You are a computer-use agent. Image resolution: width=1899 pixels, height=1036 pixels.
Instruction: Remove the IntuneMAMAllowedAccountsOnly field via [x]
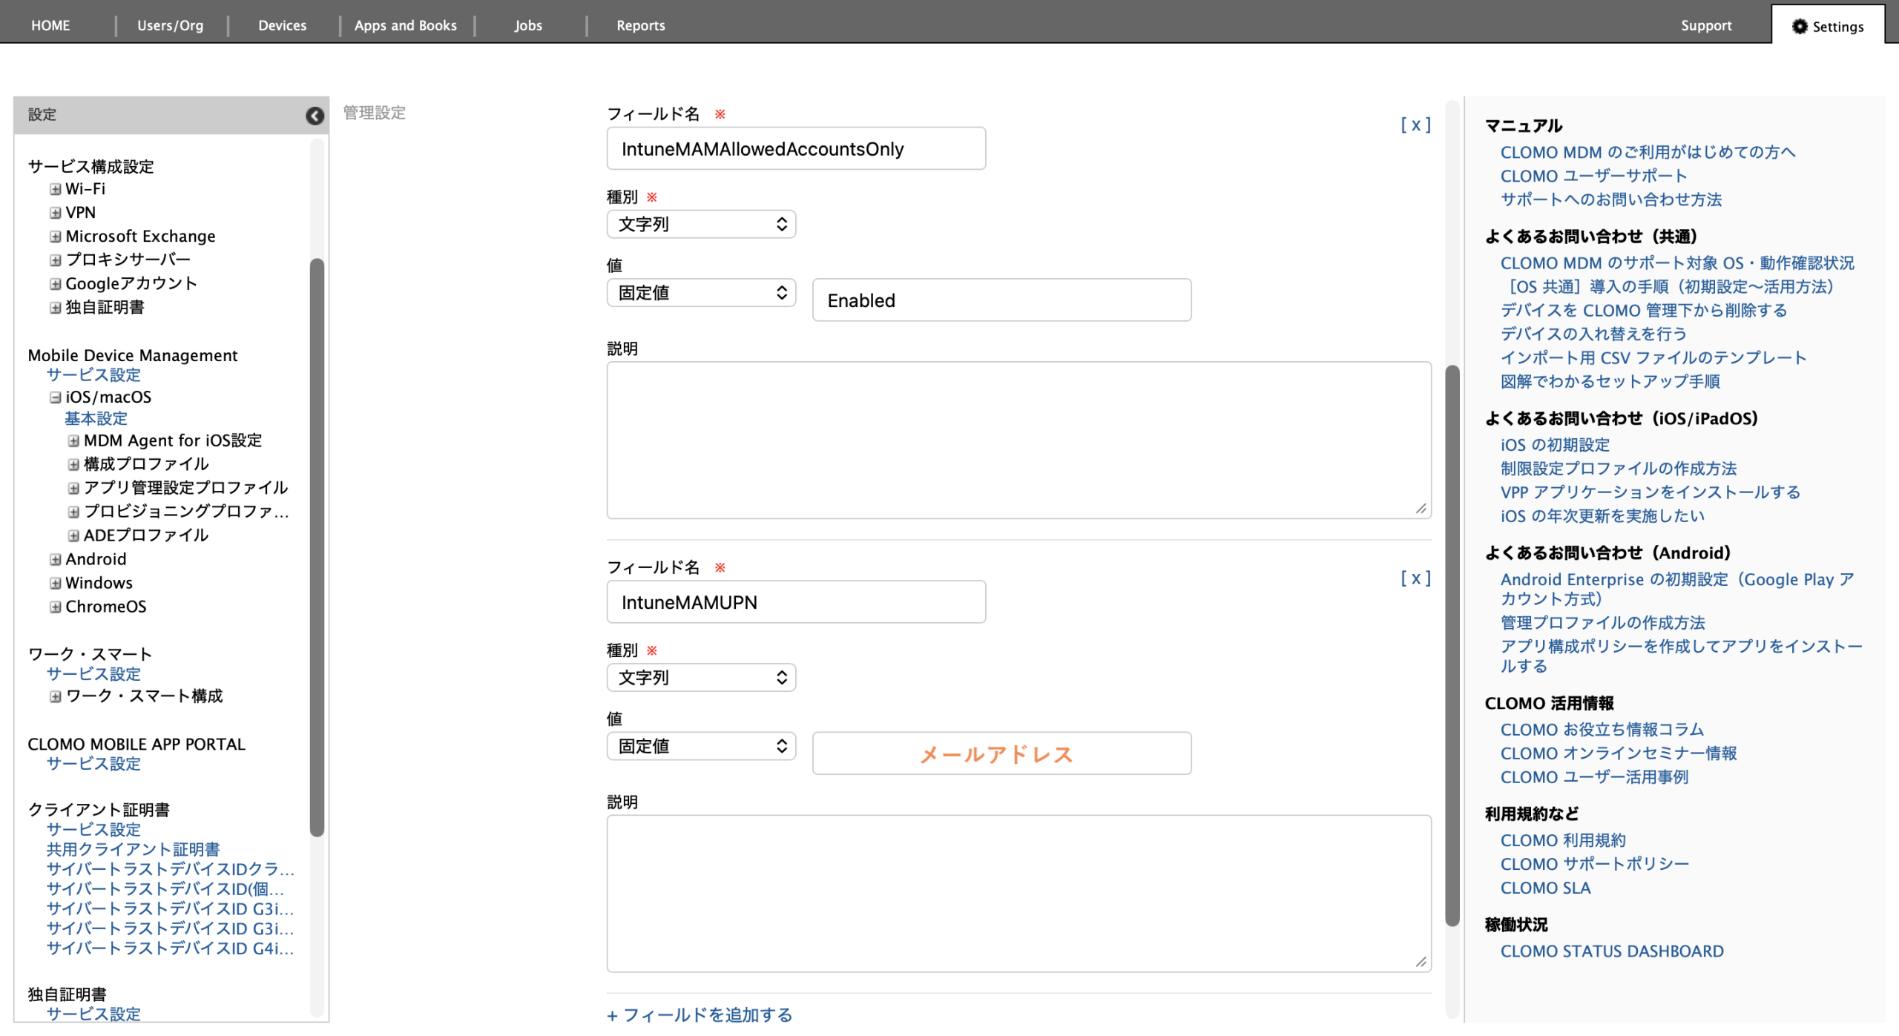1415,125
